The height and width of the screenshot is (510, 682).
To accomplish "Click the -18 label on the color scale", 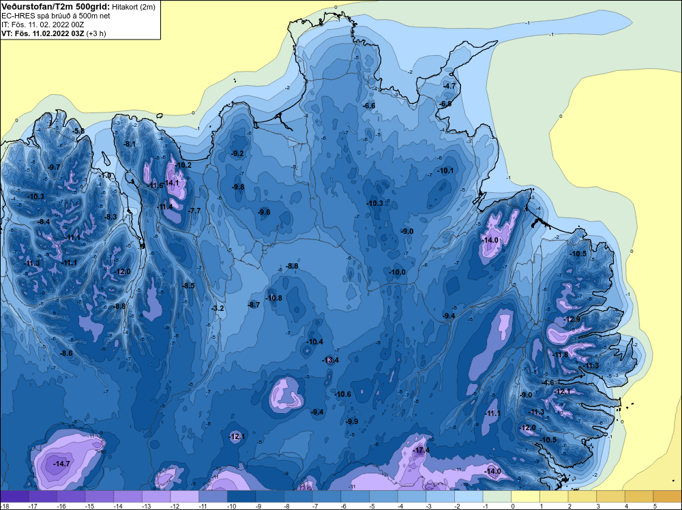I will [3, 506].
